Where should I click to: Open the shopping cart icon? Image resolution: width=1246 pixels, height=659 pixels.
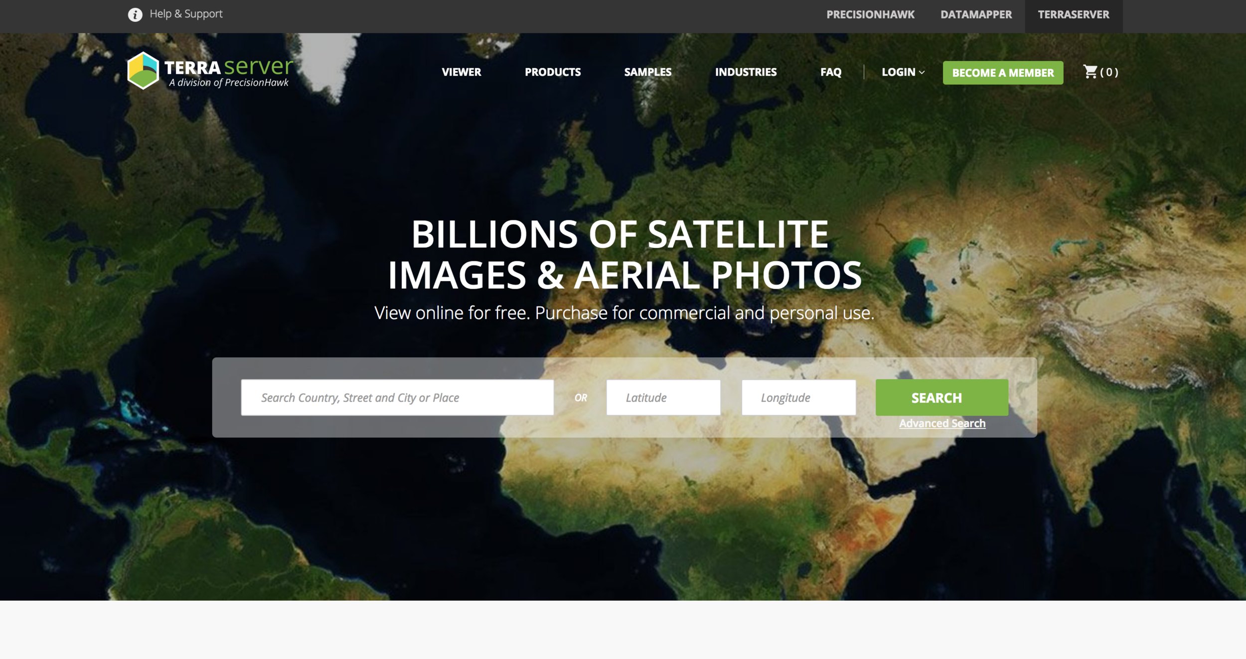[1090, 72]
